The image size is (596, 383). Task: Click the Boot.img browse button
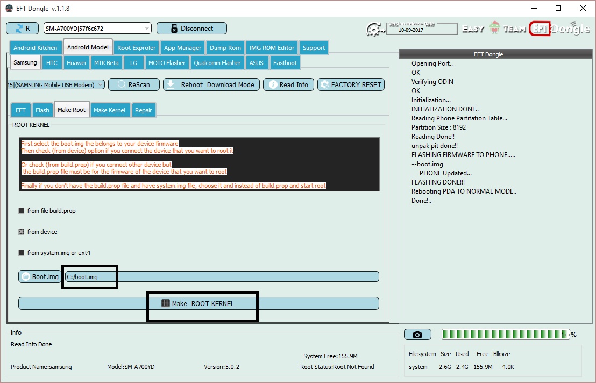(40, 276)
